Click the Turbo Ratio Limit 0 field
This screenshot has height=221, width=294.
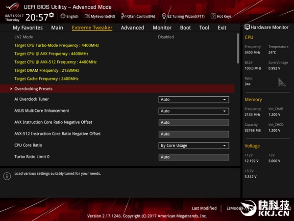(194, 157)
